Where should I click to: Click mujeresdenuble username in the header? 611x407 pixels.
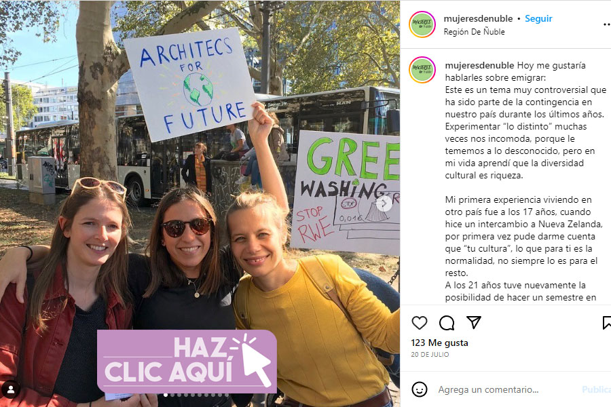pos(478,19)
